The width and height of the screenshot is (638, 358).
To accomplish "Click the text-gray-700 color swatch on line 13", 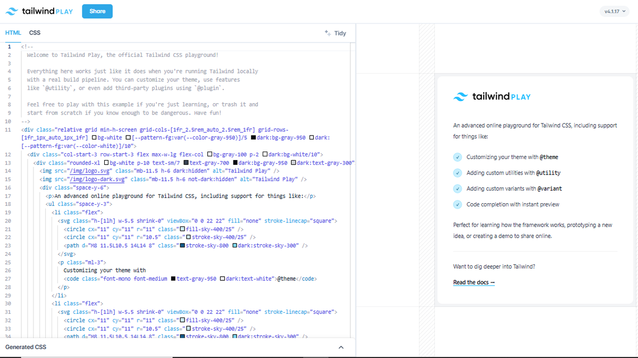I will pyautogui.click(x=186, y=163).
